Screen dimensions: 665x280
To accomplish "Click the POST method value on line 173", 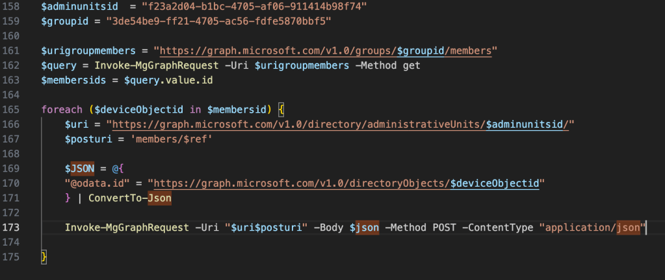I will [445, 228].
